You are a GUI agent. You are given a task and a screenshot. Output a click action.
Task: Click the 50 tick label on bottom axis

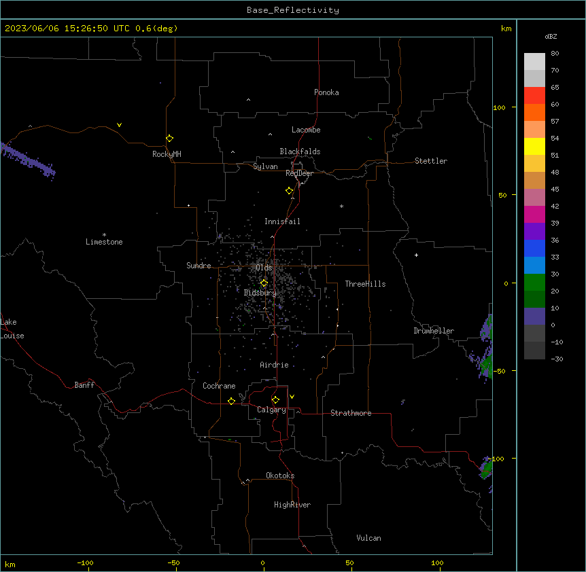(349, 562)
